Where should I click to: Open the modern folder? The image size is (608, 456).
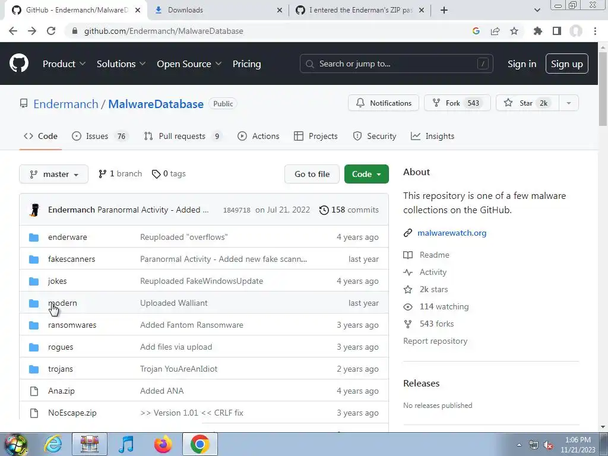click(62, 303)
